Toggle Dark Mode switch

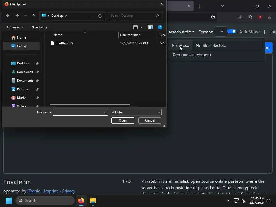[232, 32]
